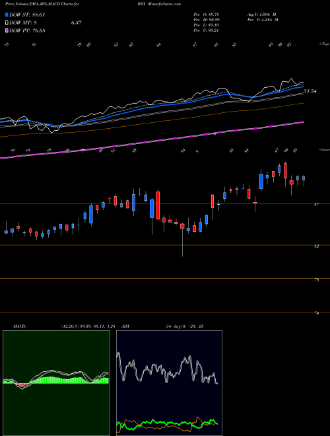This screenshot has width=330, height=436.
Task: Select the 'Pre O: 89.78' value
Action: click(206, 15)
